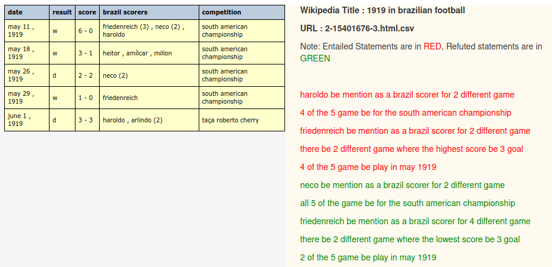The width and height of the screenshot is (552, 267).
Task: Click the 'result' column header
Action: click(62, 12)
